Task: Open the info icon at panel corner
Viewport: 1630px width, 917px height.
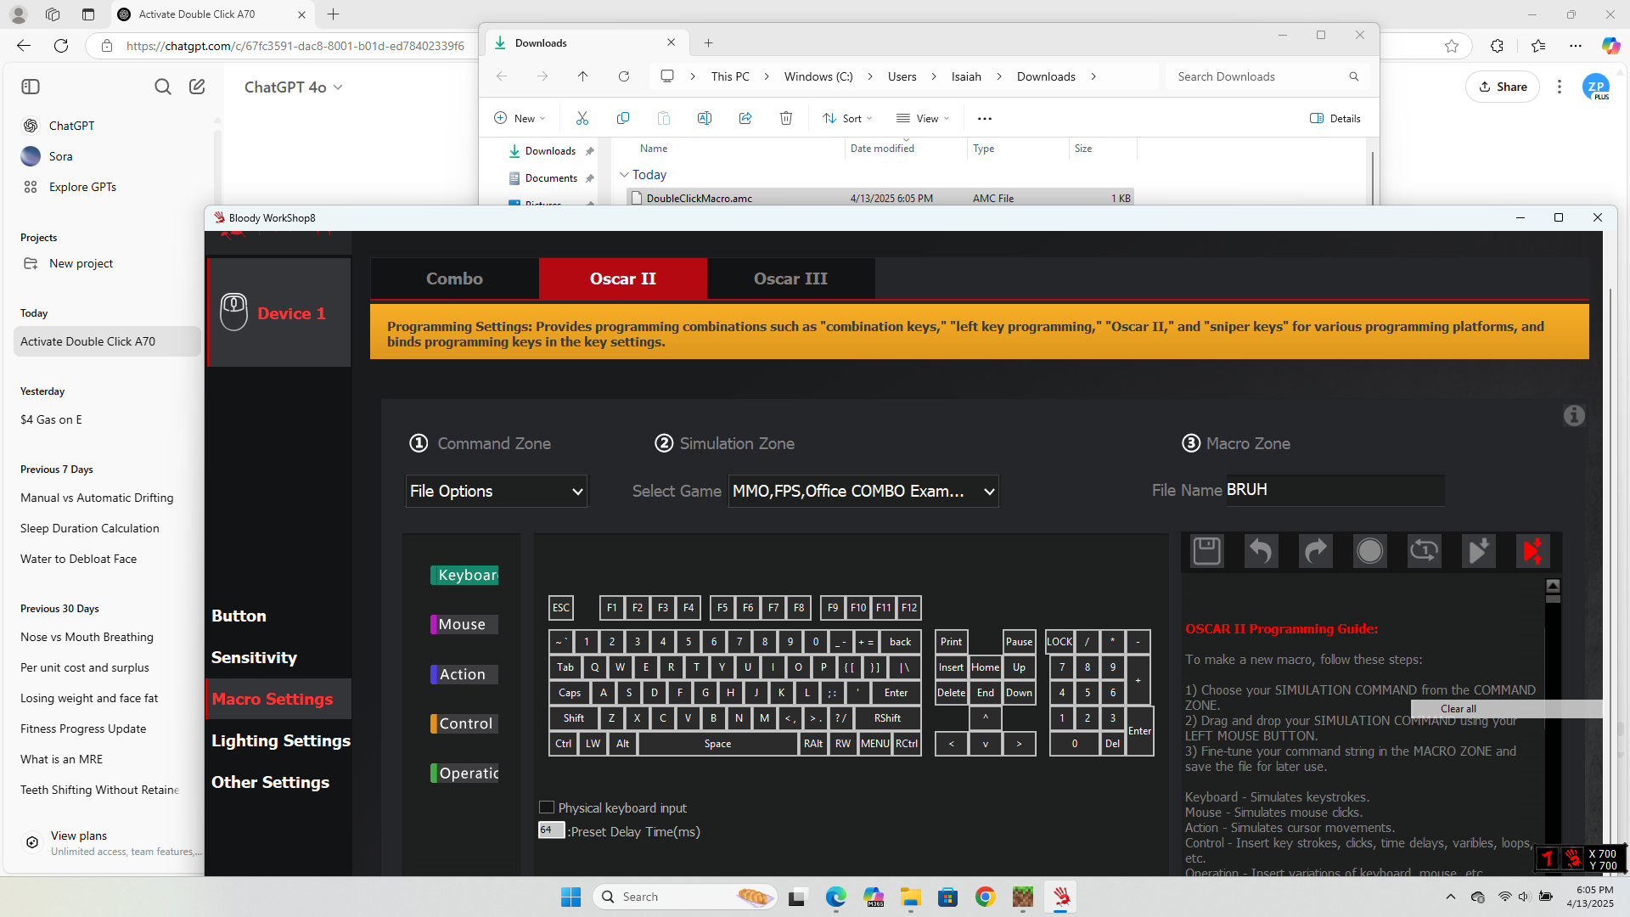Action: [1574, 416]
